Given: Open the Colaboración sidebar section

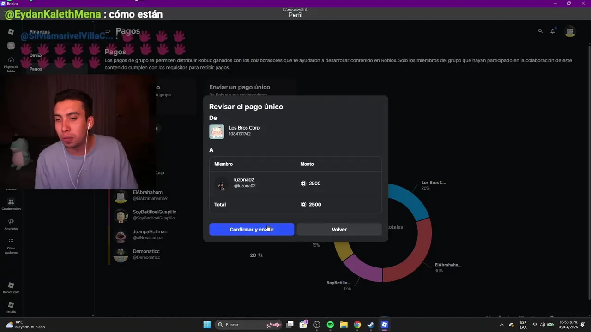Looking at the screenshot, I should pos(11,204).
